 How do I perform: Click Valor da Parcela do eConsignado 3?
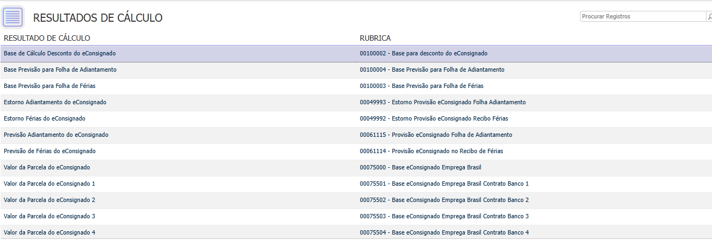49,217
